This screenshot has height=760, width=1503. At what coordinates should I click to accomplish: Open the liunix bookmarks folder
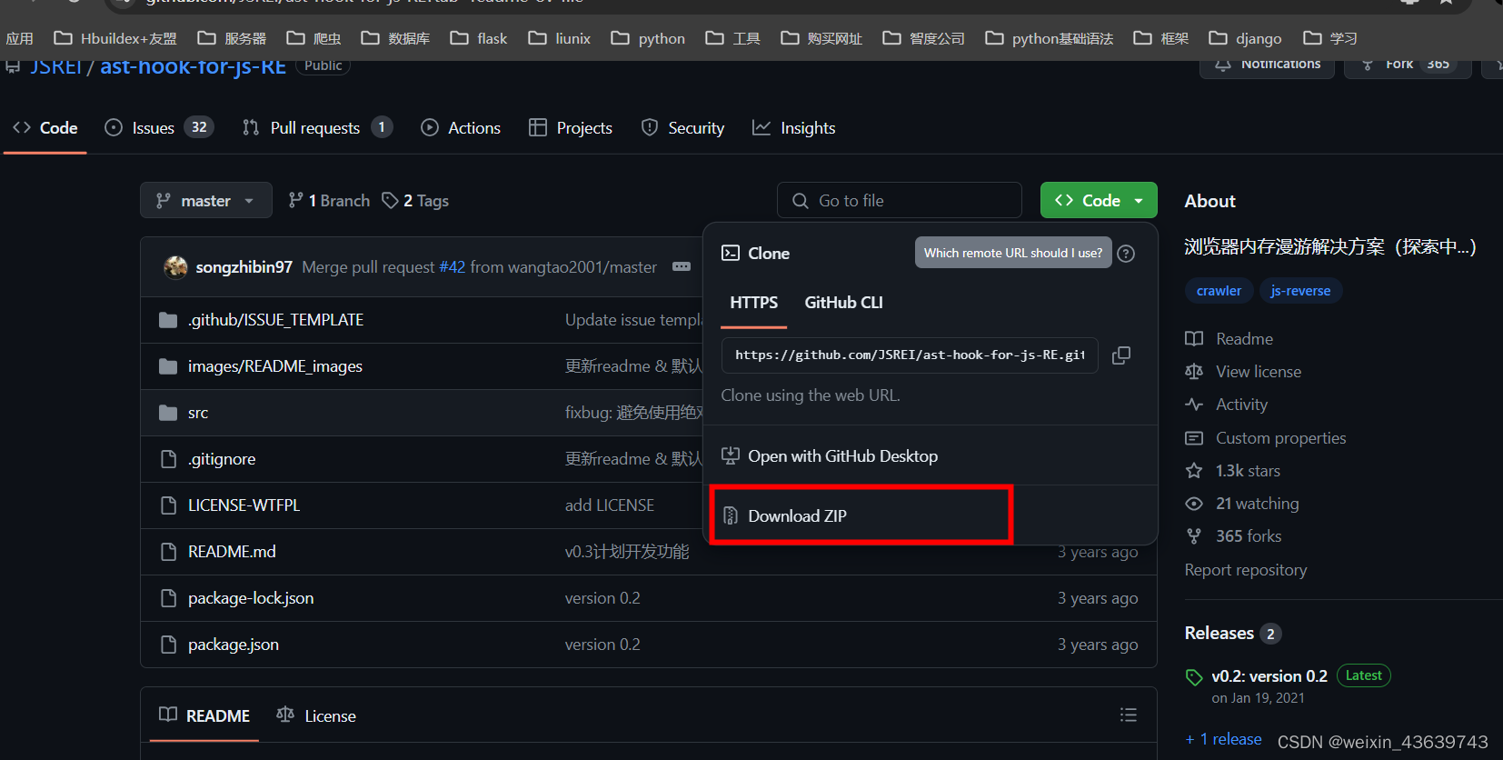(x=560, y=38)
